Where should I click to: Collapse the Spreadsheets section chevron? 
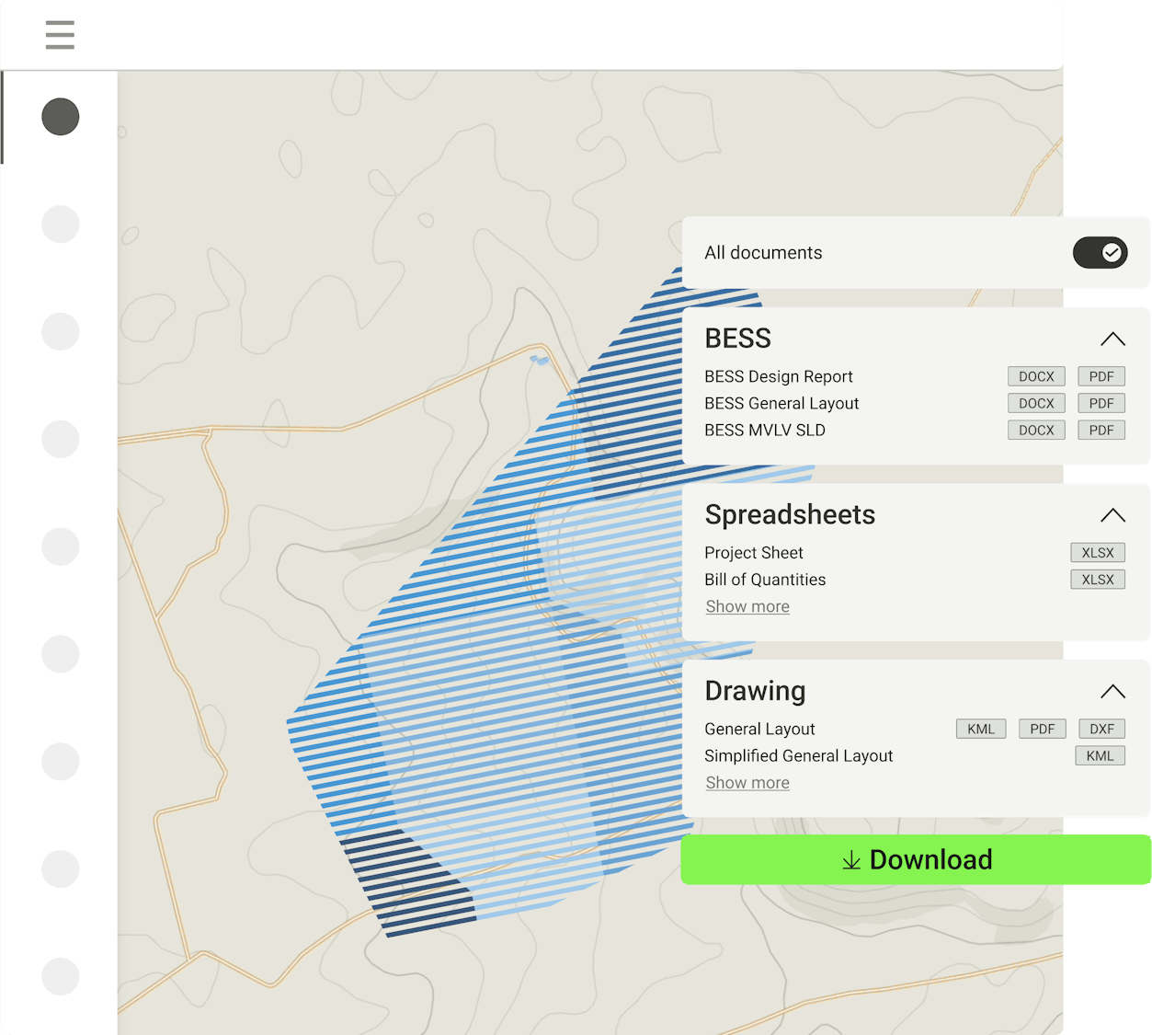1112,515
